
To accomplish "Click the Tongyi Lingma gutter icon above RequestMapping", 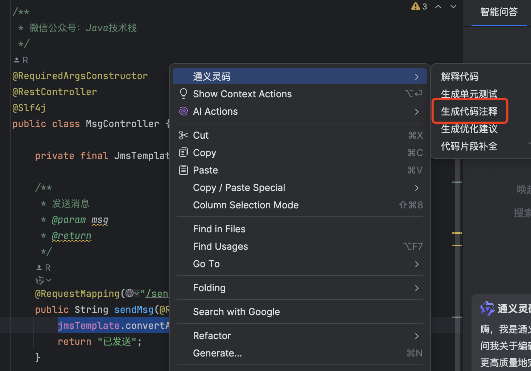I will (x=40, y=280).
